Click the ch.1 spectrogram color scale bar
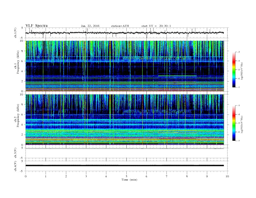This screenshot has width=256, height=198. (x=234, y=70)
